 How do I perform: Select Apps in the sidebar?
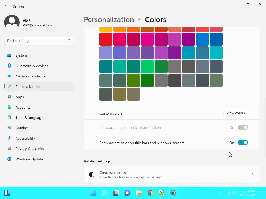[x=39, y=97]
